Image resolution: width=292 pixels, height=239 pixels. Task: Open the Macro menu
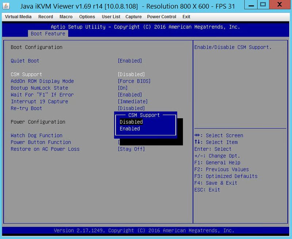66,17
